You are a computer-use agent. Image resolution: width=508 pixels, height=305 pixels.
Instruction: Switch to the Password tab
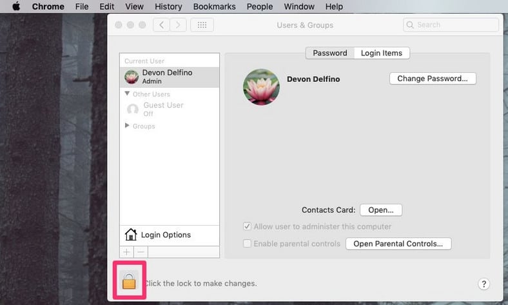pyautogui.click(x=330, y=53)
